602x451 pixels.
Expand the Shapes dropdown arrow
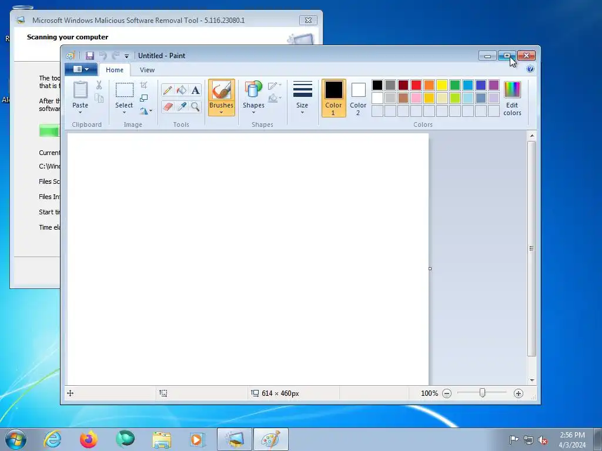point(253,112)
